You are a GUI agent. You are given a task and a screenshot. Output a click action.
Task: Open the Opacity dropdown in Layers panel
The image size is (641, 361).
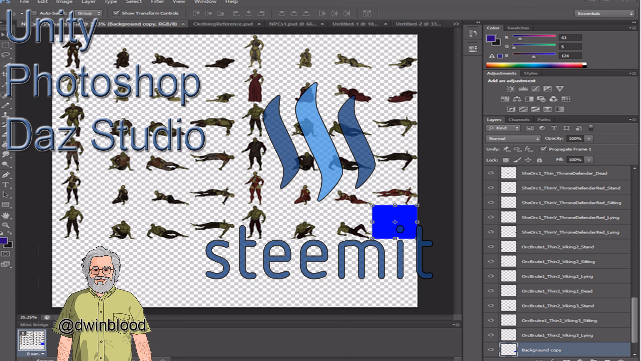(588, 139)
